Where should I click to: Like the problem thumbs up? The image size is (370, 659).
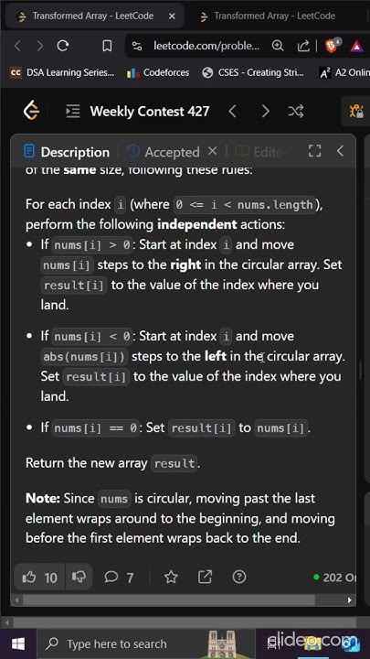pos(40,578)
